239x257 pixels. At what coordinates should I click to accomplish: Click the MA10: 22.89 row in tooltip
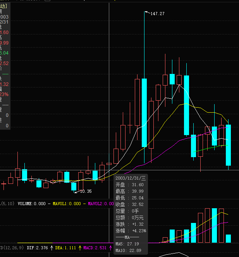point(127,251)
